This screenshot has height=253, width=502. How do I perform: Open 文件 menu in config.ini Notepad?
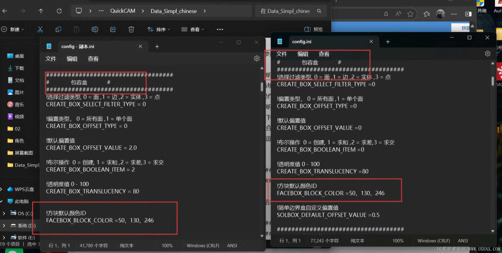tap(282, 54)
